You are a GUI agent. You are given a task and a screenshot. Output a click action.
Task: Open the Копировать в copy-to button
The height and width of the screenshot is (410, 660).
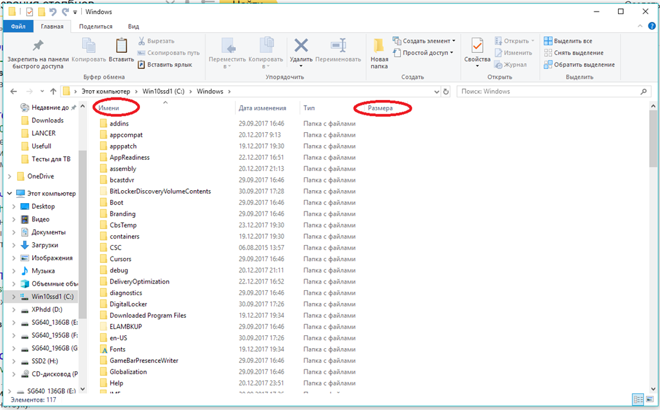[x=266, y=53]
